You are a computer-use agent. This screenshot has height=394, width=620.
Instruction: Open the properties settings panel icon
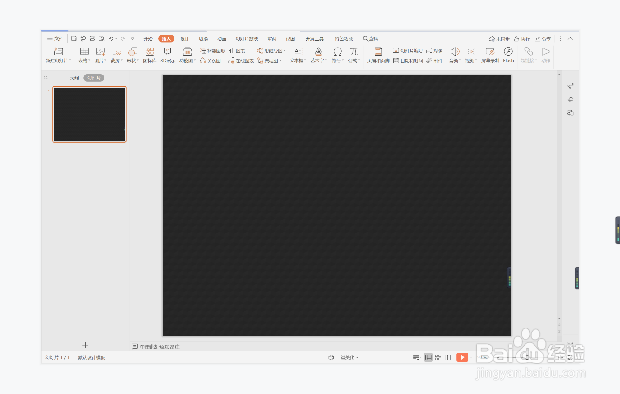point(570,86)
